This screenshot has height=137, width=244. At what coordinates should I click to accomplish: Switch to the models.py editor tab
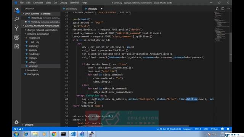(71, 9)
